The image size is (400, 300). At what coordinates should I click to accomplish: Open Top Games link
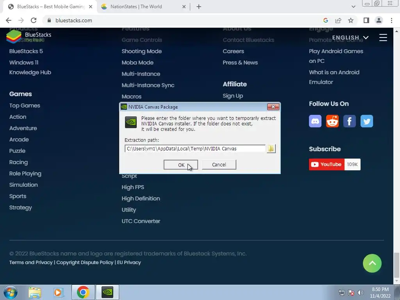(x=25, y=105)
